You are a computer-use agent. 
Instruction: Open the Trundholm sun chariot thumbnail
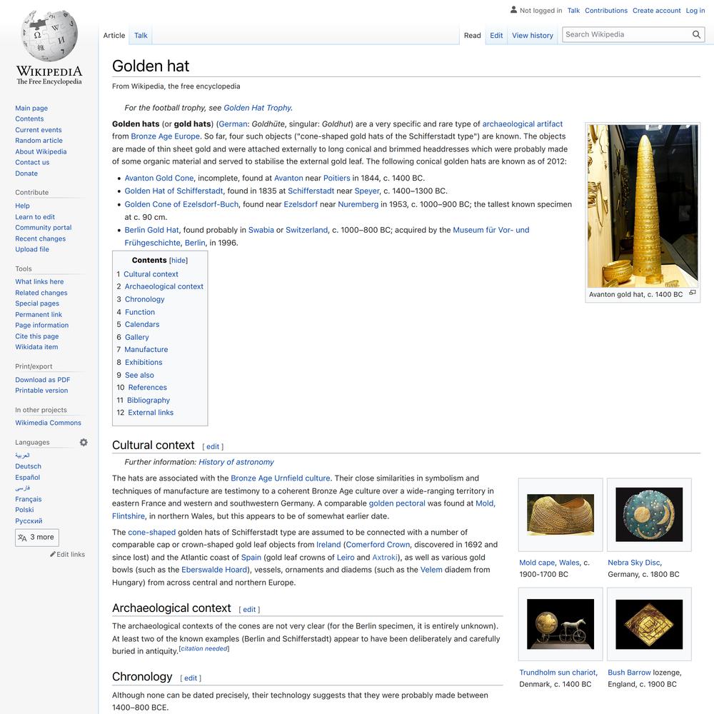[560, 624]
